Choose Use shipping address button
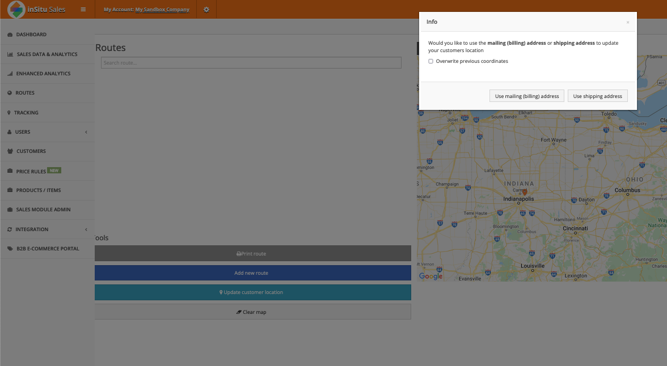 [x=597, y=96]
